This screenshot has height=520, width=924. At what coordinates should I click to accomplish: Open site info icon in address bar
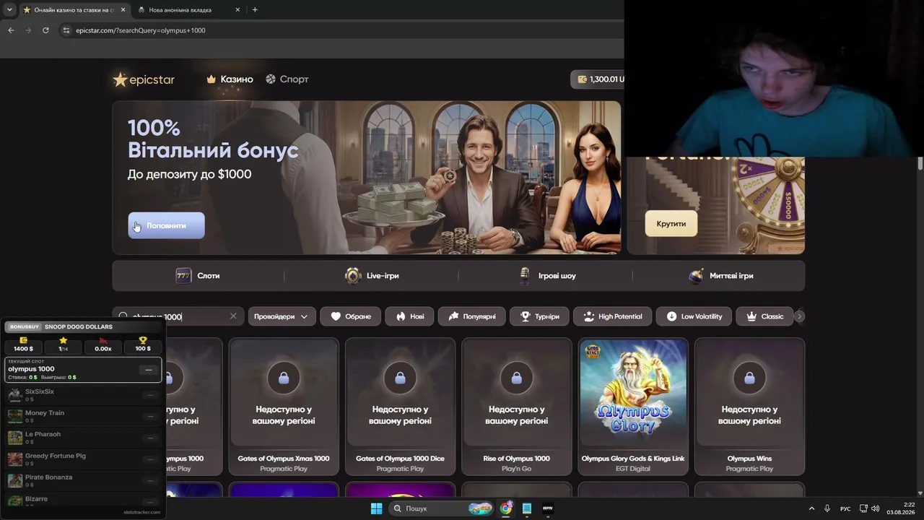66,30
